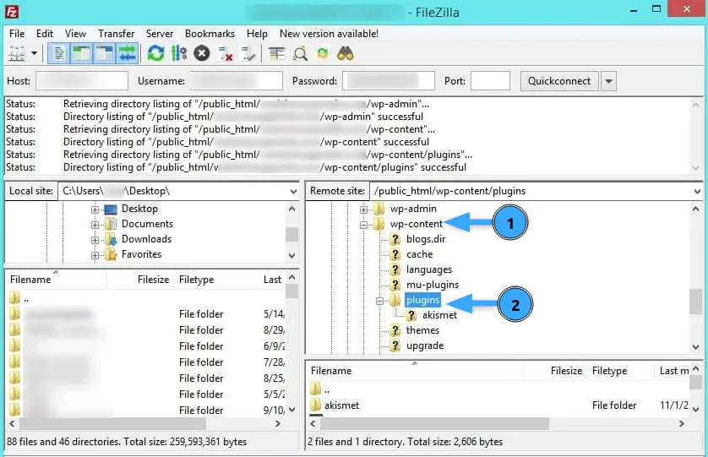Toggle transfer queue display
The width and height of the screenshot is (708, 457).
pos(128,54)
